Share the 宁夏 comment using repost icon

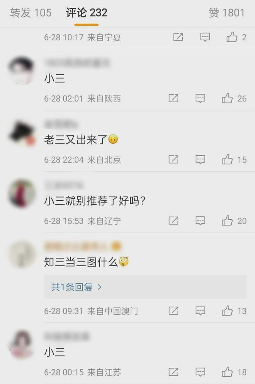coord(178,37)
